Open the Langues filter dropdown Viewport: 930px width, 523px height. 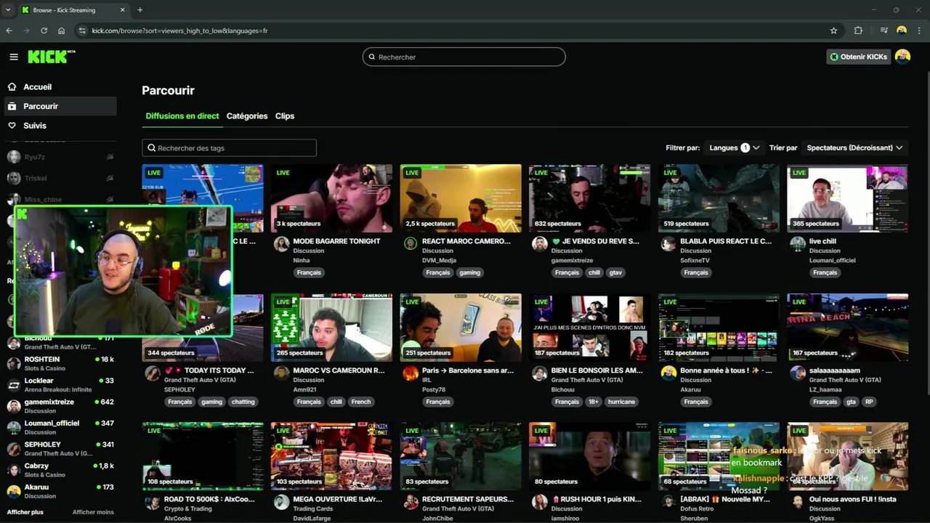734,147
